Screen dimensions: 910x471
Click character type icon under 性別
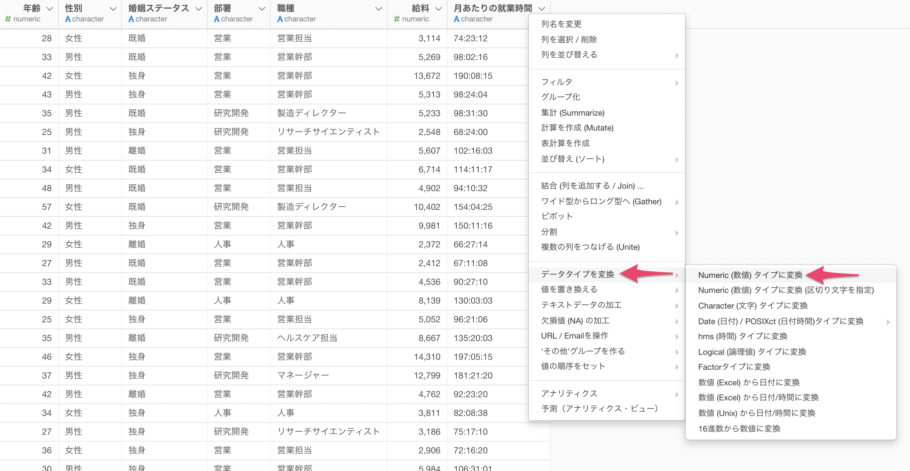pyautogui.click(x=68, y=19)
